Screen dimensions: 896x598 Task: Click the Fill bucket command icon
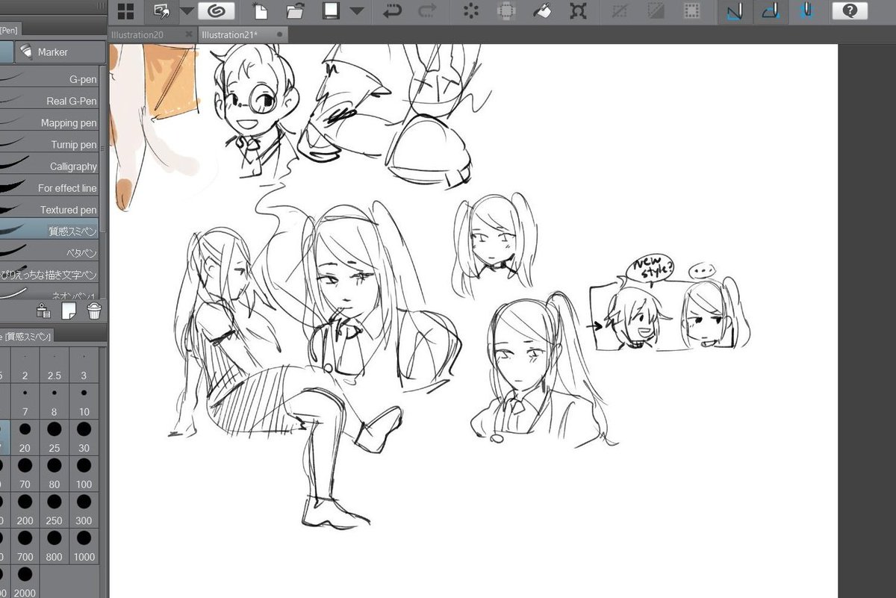click(x=542, y=11)
